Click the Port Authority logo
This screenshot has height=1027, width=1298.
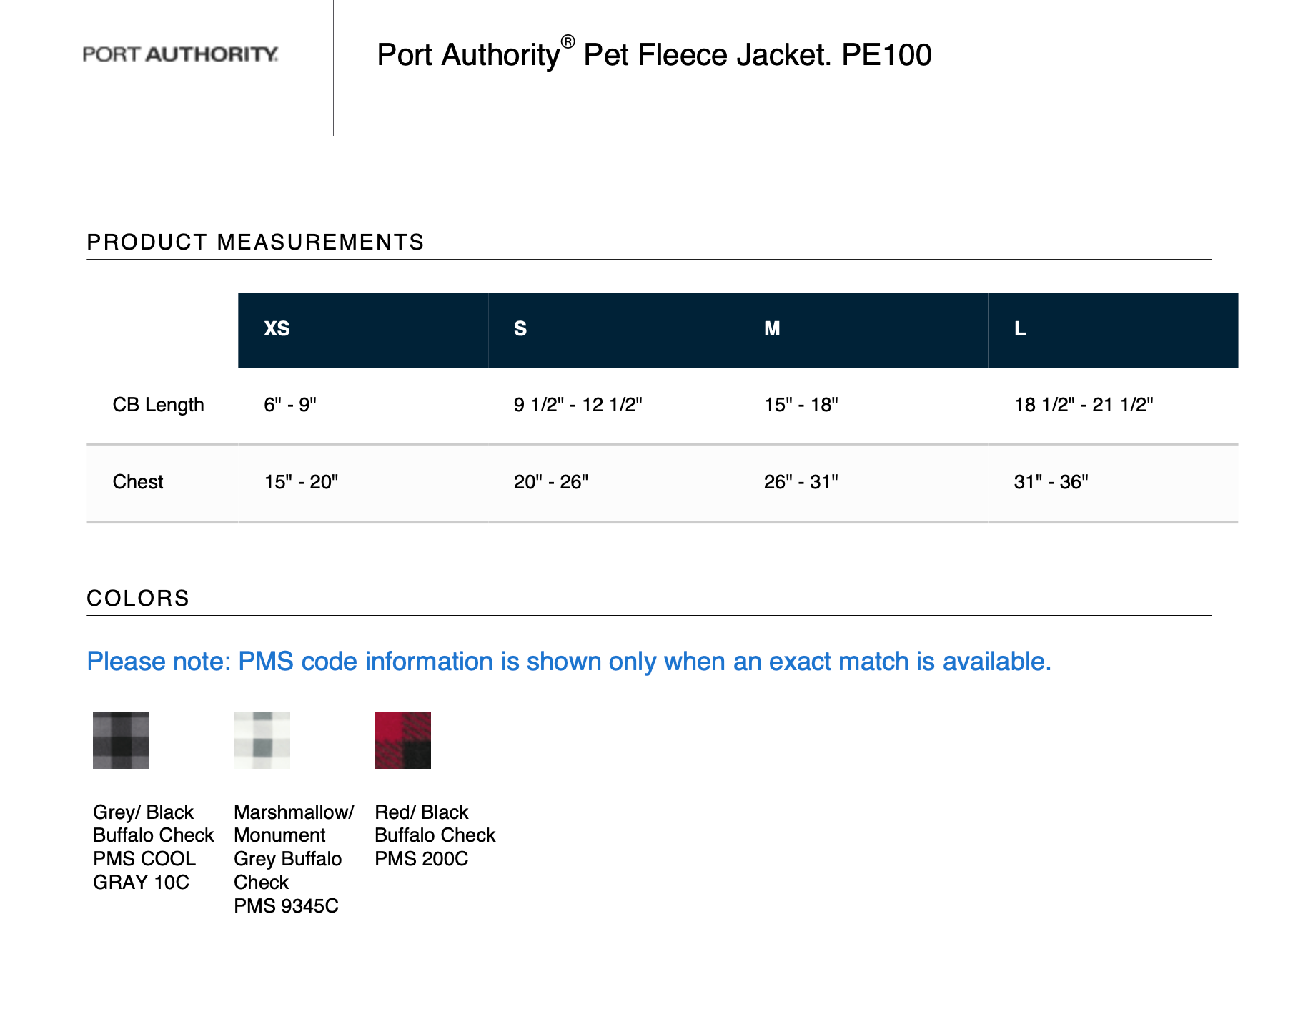click(x=180, y=54)
